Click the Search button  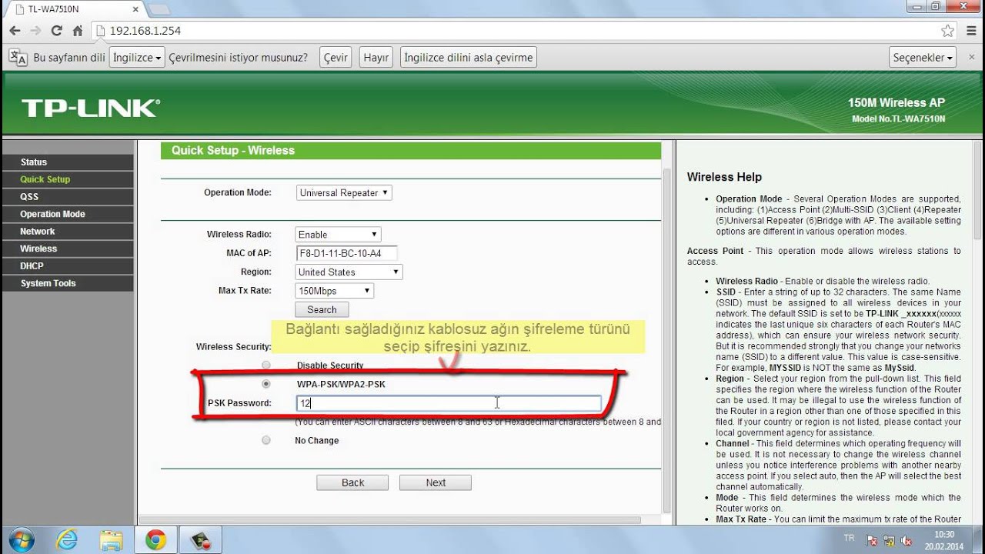click(x=322, y=309)
